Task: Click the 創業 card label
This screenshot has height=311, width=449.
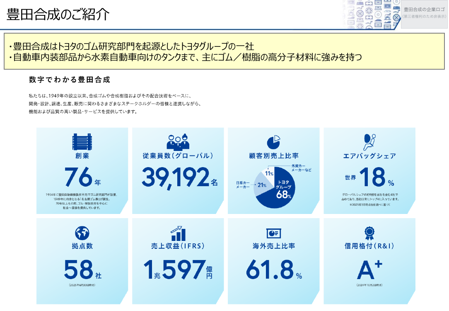Action: pyautogui.click(x=82, y=156)
